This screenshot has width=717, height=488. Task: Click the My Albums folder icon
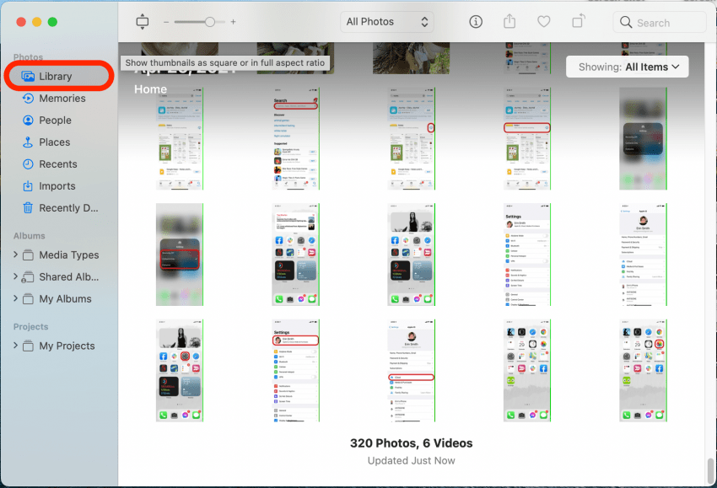tap(29, 299)
